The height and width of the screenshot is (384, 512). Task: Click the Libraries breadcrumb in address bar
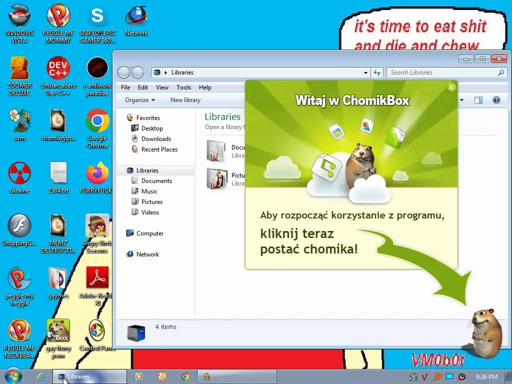[182, 72]
